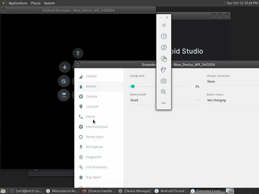Viewport: 259px width, 194px height.
Task: Open the Bug report section
Action: [x=99, y=177]
